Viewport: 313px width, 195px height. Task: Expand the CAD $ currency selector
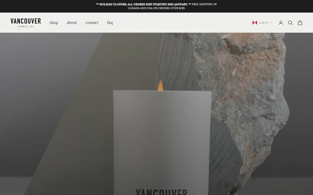tap(262, 23)
